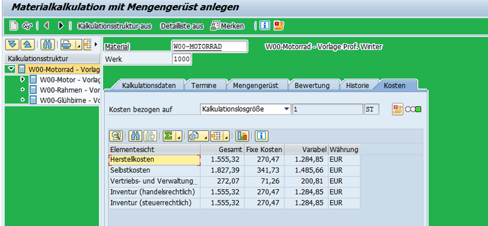This screenshot has width=488, height=226.
Task: Go to previous item with left arrow
Action: coord(46,26)
